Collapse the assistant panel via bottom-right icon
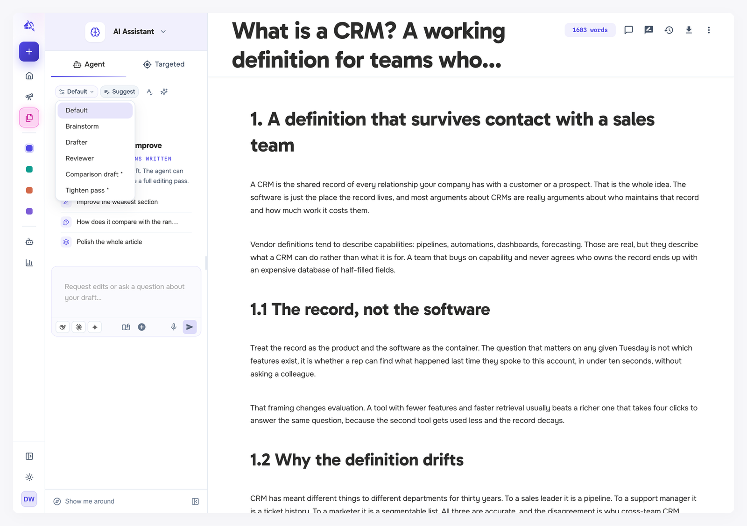Image resolution: width=747 pixels, height=526 pixels. point(195,501)
